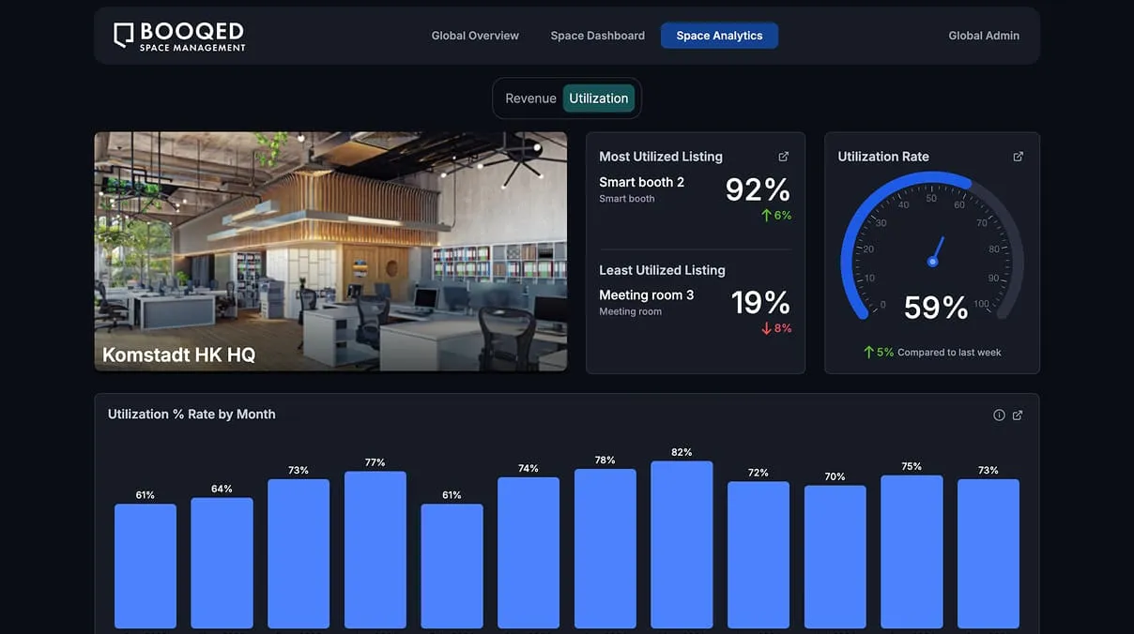Screen dimensions: 1134x634
Task: Switch to Revenue view
Action: [530, 98]
